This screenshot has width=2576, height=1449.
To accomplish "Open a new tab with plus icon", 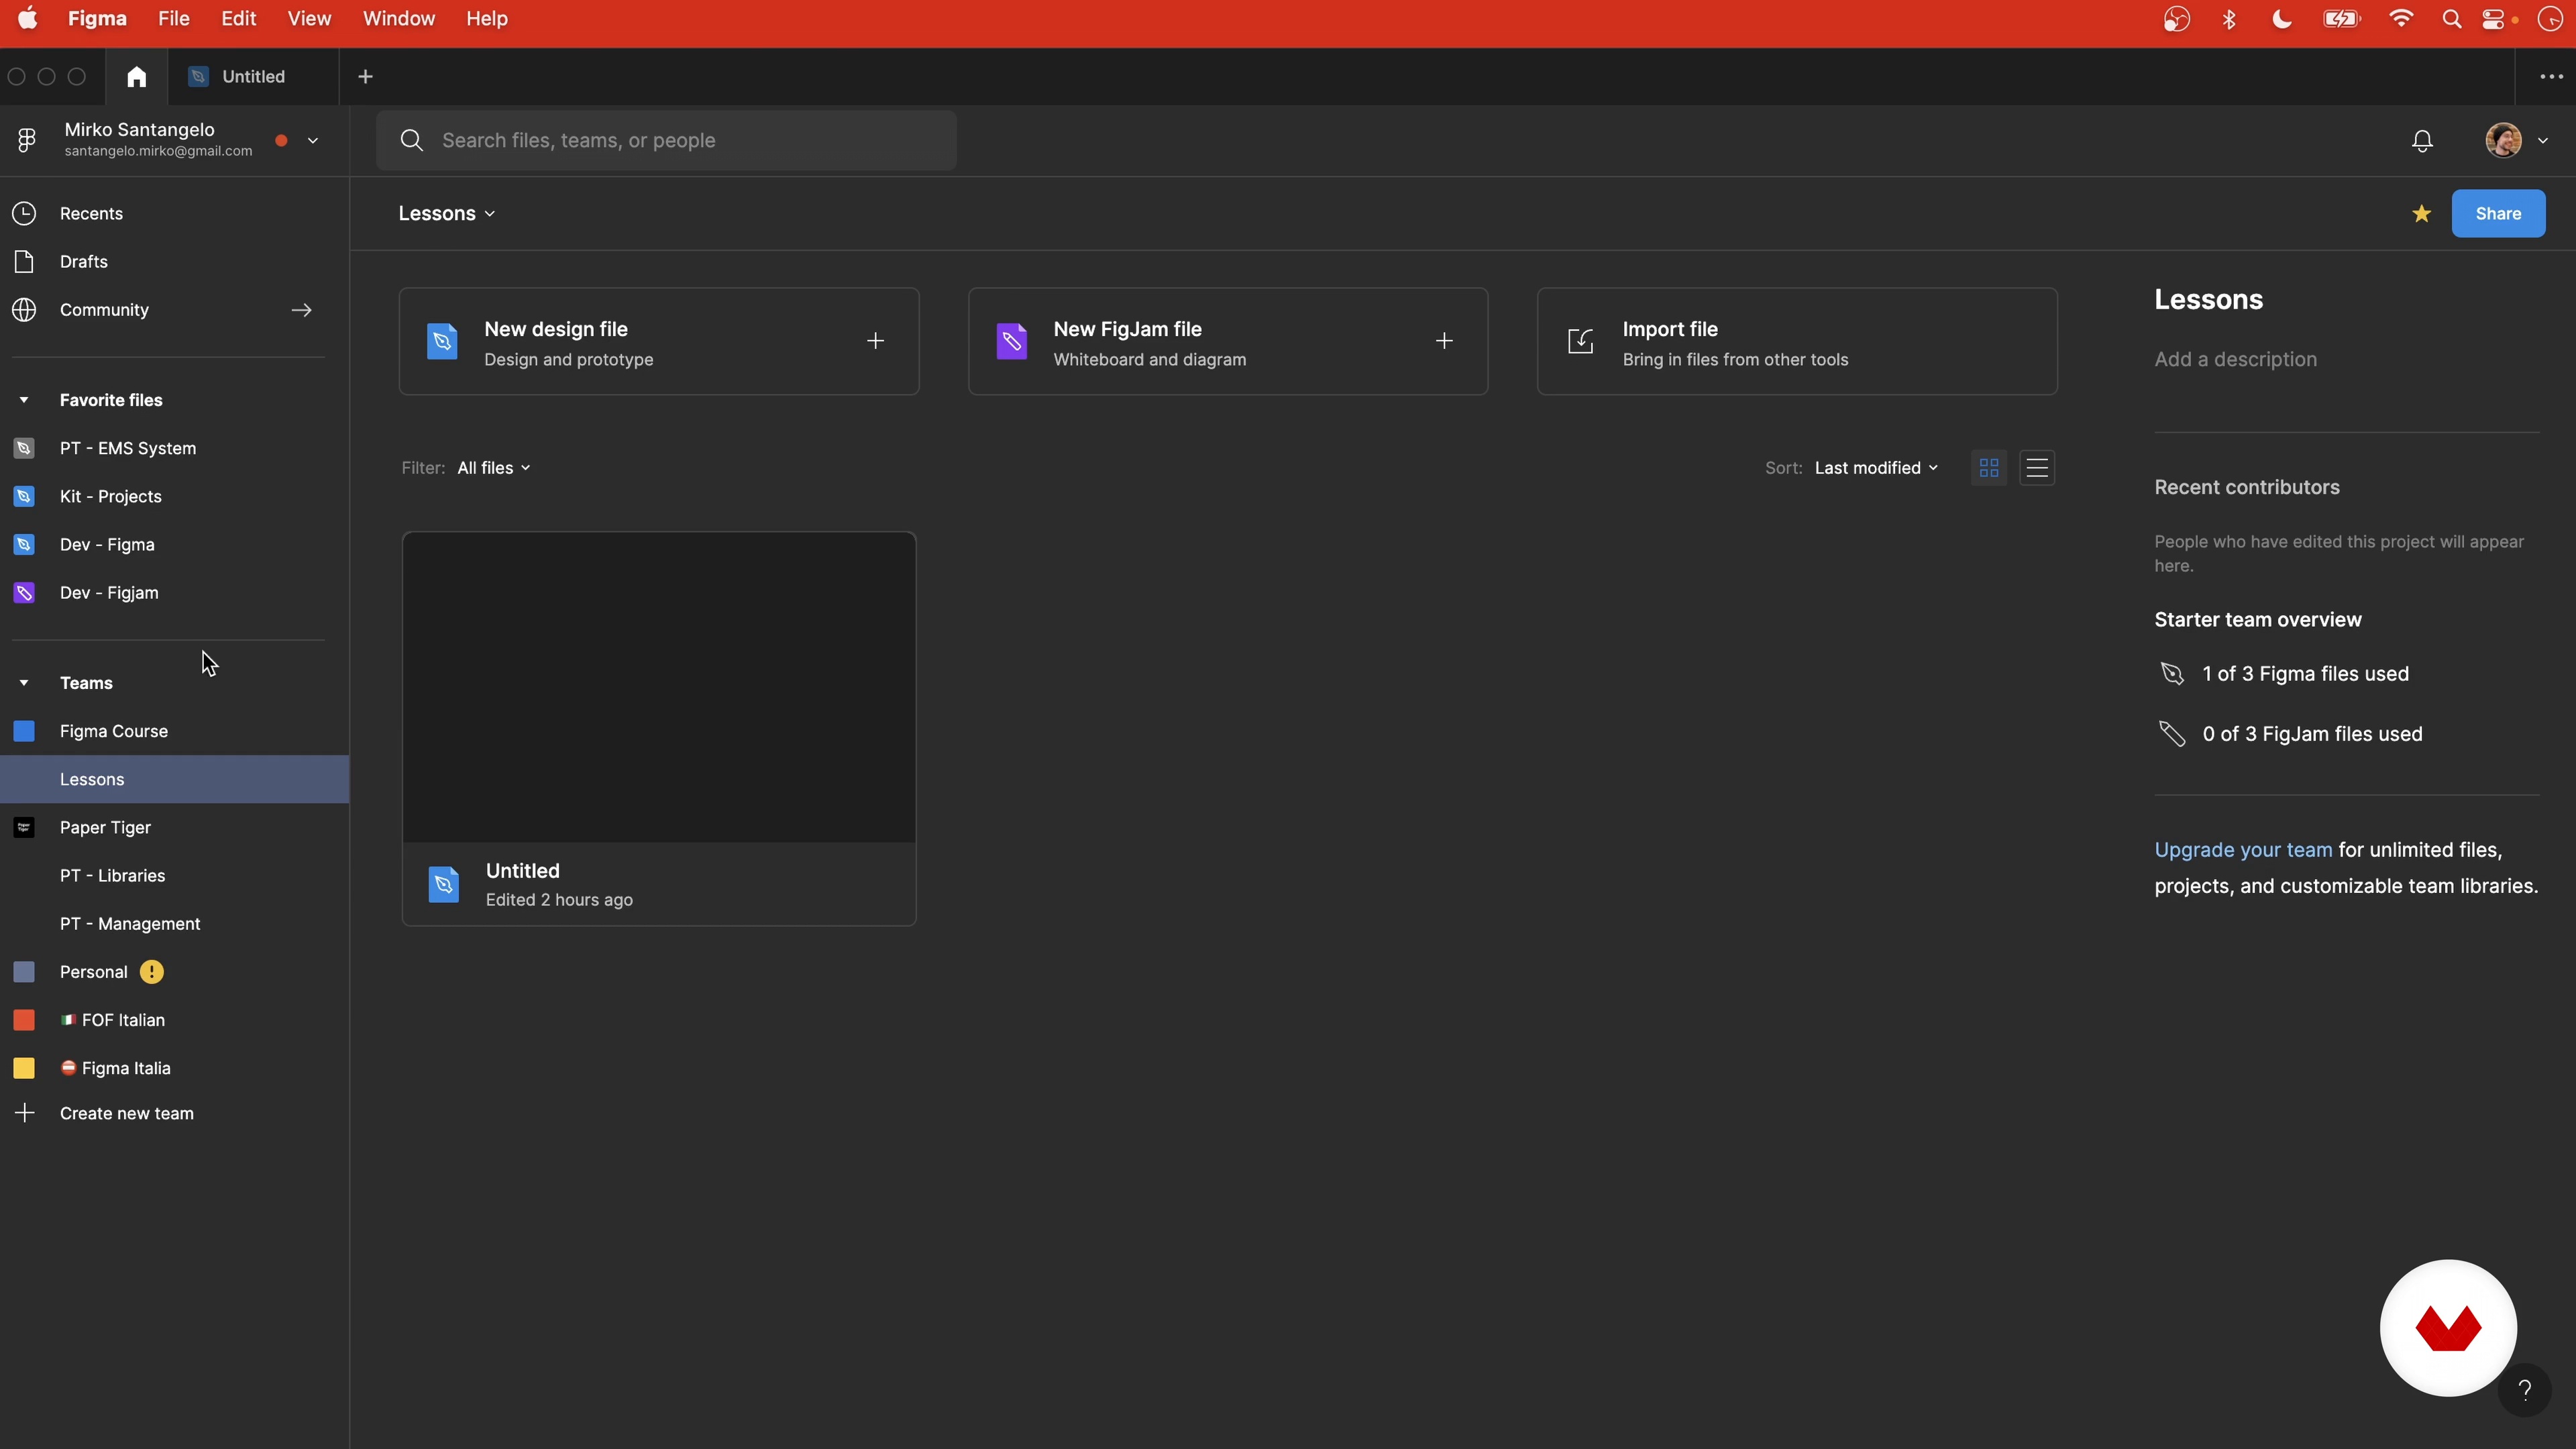I will tap(366, 77).
